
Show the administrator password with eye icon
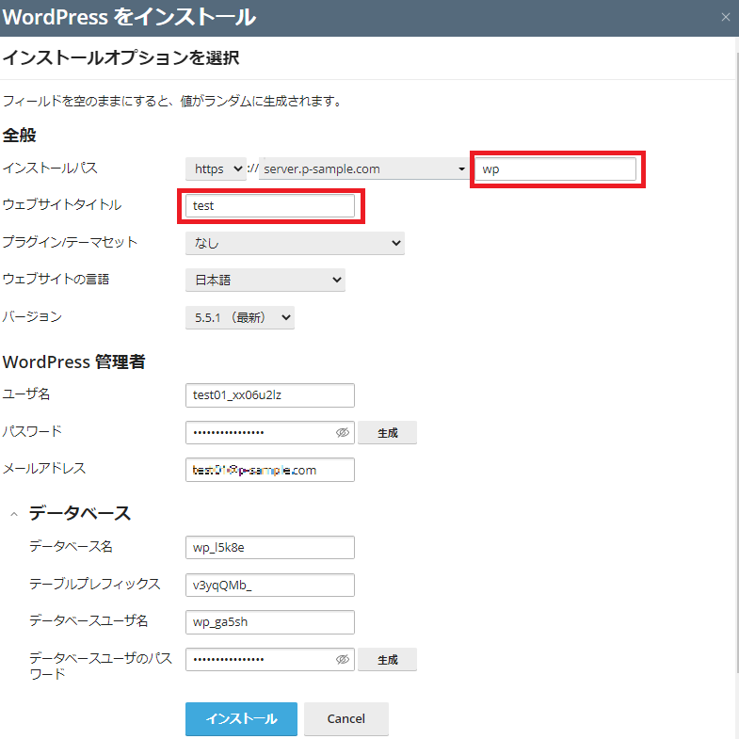[342, 433]
